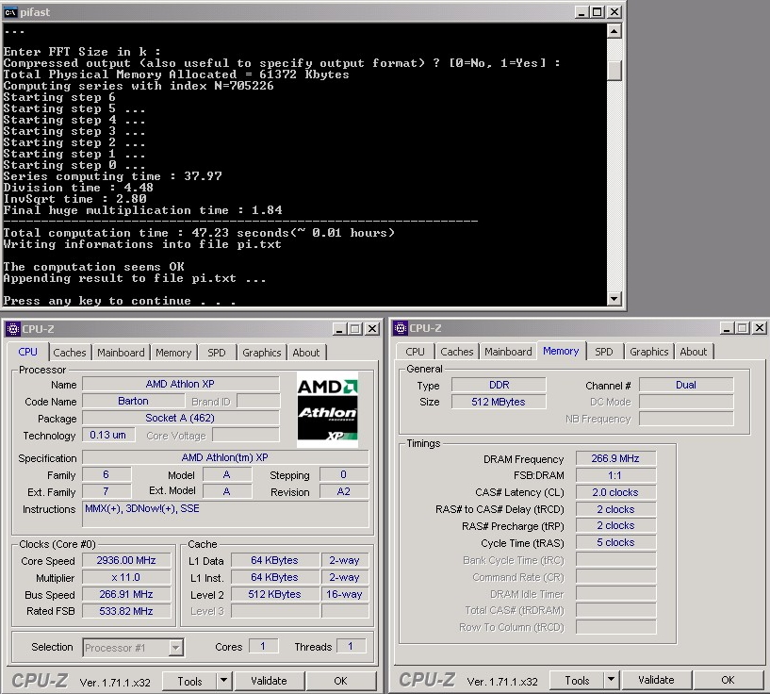Click the right CPU-Z title bar icon
The width and height of the screenshot is (770, 694).
401,327
